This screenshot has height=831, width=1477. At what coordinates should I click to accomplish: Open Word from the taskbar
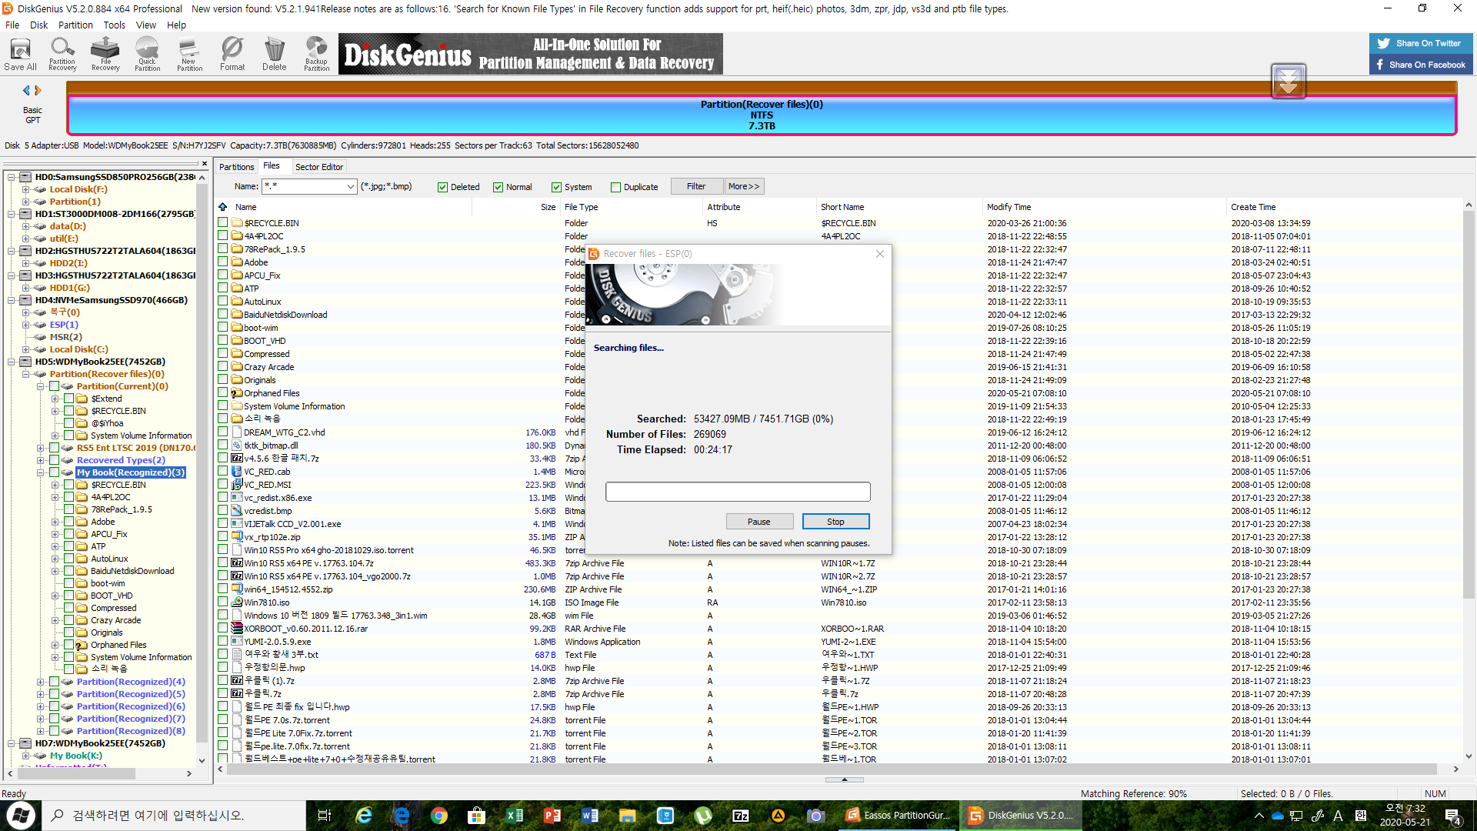coord(589,816)
